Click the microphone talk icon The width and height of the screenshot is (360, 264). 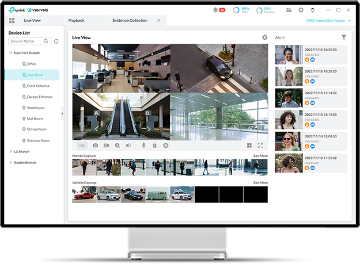click(143, 146)
